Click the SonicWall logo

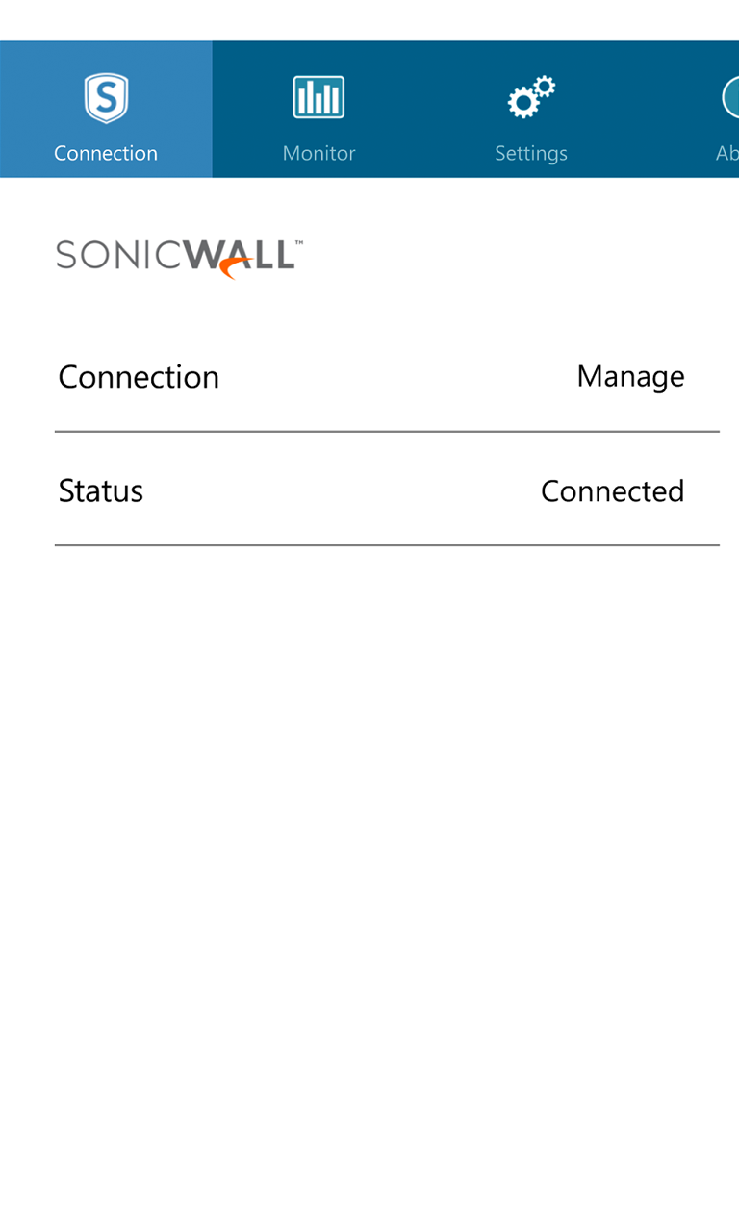point(179,258)
